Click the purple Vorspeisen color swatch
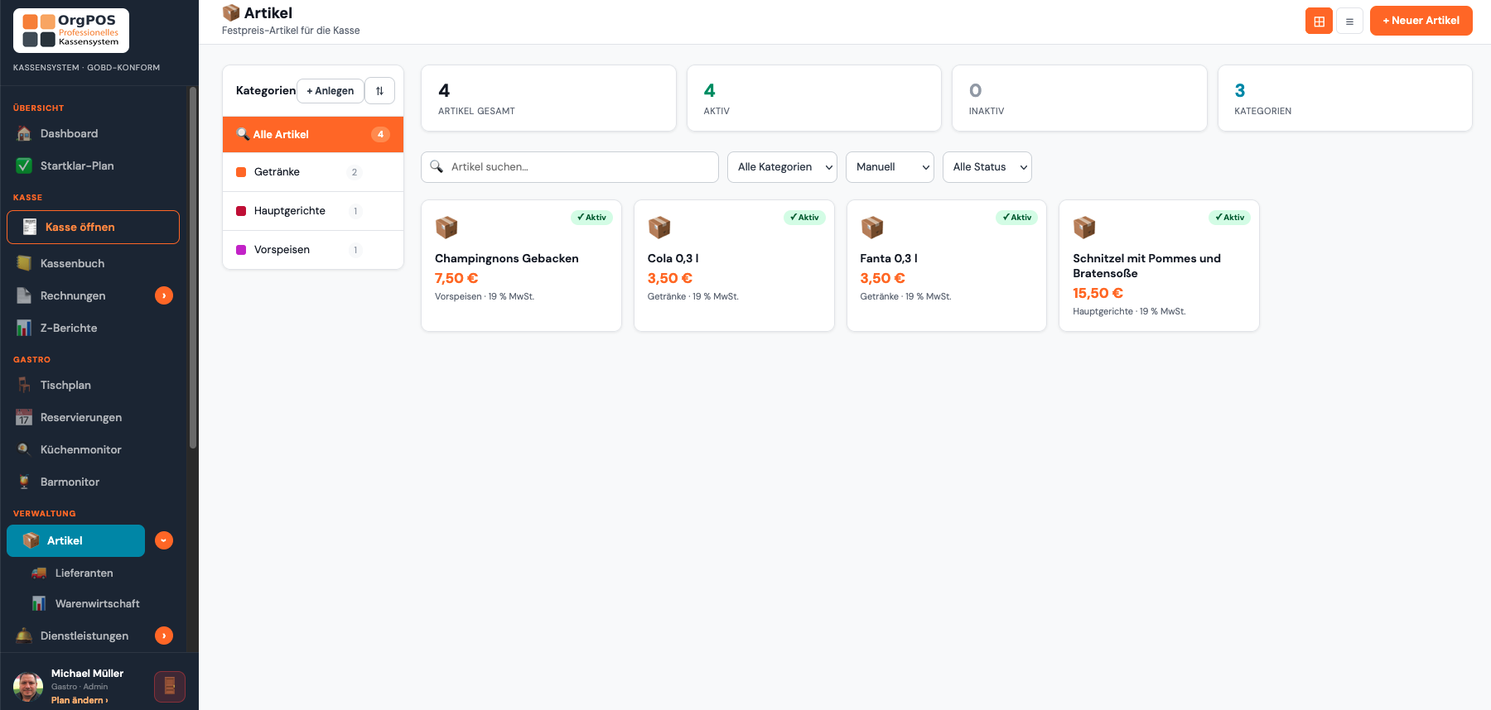Screen dimensions: 1491x710 [241, 250]
